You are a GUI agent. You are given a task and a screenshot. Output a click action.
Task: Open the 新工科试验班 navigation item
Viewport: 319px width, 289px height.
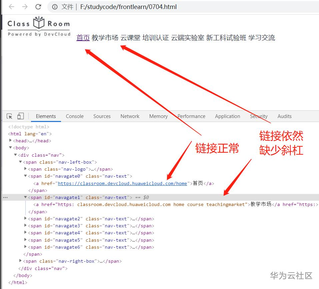[x=226, y=38]
